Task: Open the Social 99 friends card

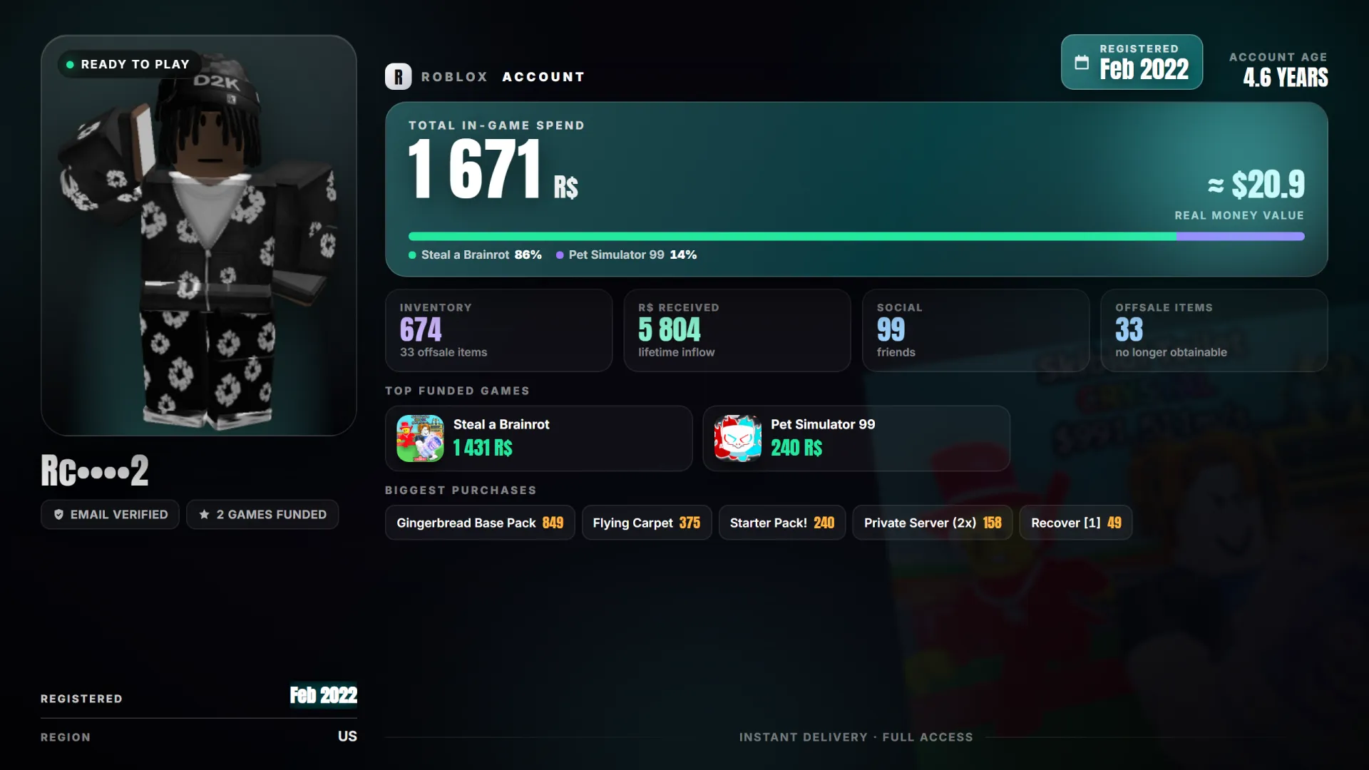Action: [976, 330]
